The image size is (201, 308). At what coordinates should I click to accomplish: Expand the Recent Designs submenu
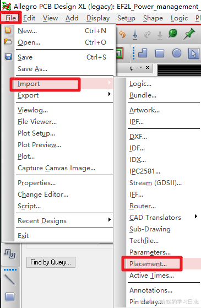(64, 221)
